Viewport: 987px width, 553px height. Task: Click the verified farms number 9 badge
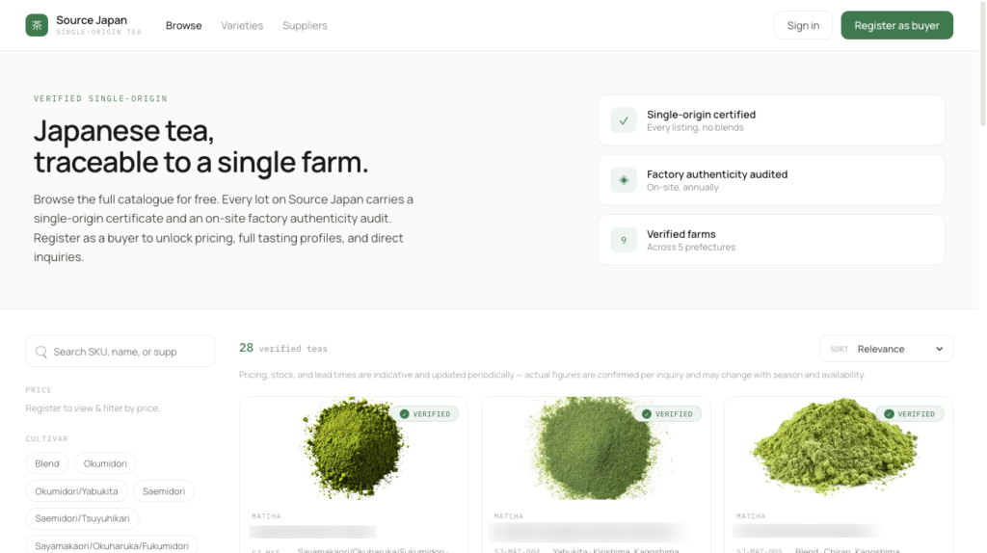(624, 240)
